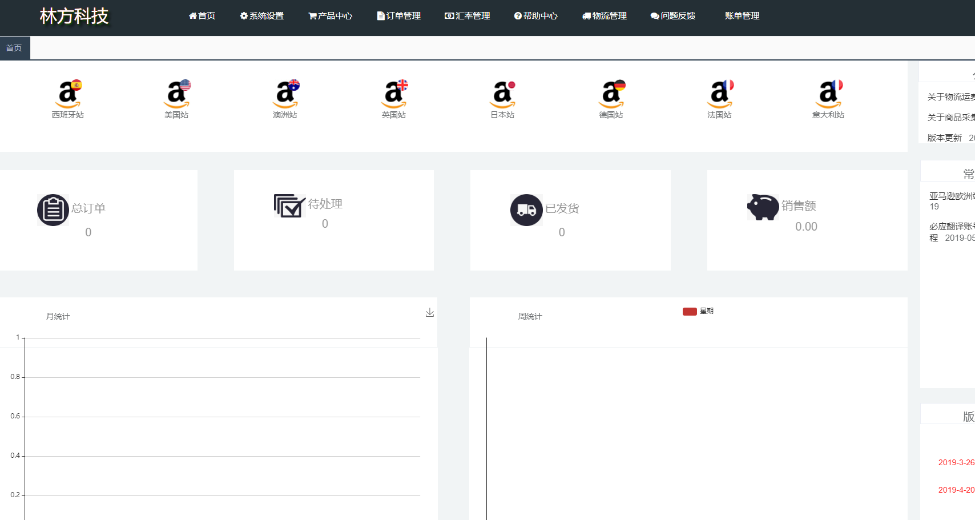Open the 英国站 Amazon UK icon
The image size is (975, 520).
click(x=394, y=94)
